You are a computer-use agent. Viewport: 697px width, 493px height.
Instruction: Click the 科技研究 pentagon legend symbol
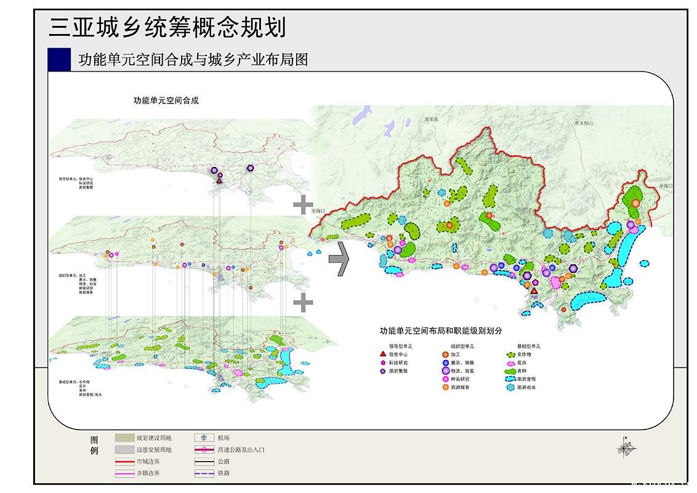(382, 363)
